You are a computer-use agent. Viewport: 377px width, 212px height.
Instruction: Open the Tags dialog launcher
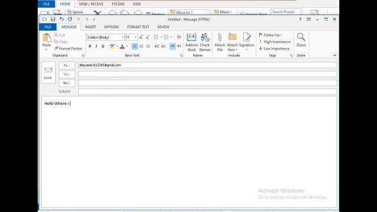(x=292, y=55)
